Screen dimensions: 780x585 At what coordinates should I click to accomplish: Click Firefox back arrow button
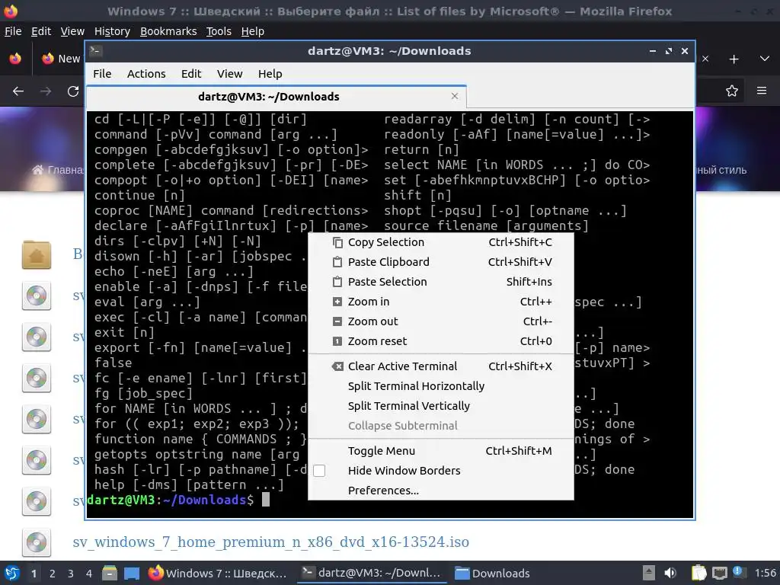pos(18,91)
